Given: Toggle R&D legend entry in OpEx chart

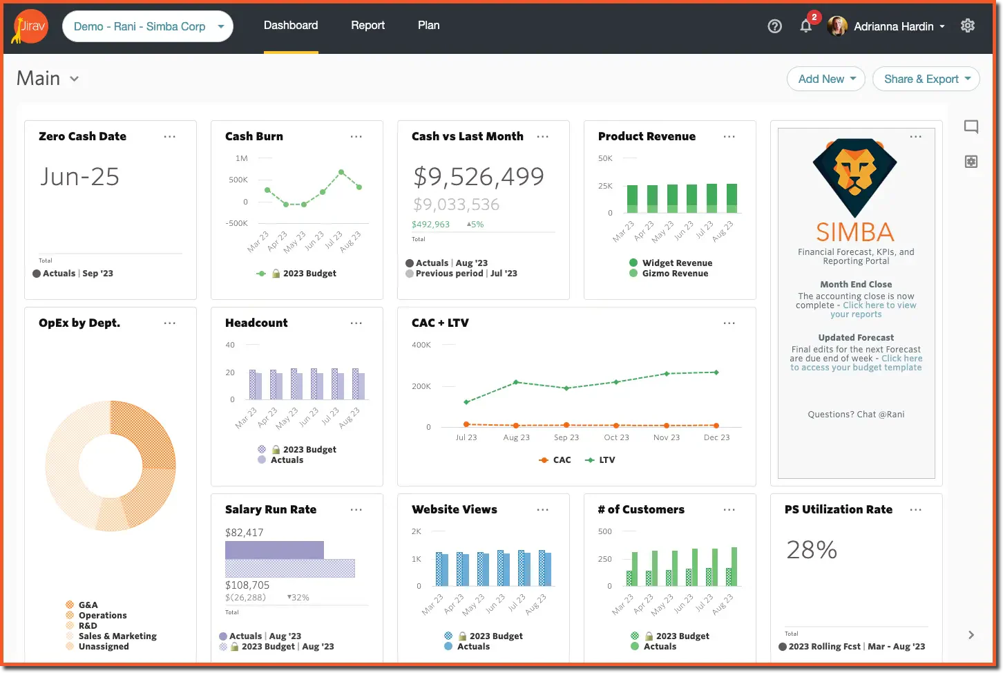Looking at the screenshot, I should click(82, 626).
